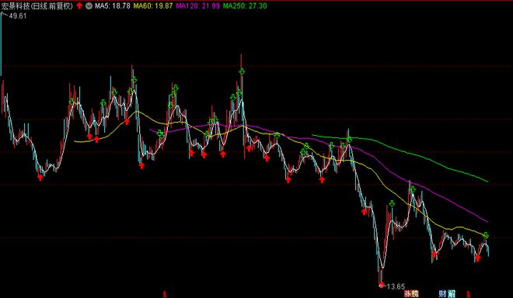This screenshot has height=298, width=513.
Task: Select the yellow MA60: 19.87 indicator label
Action: (153, 6)
